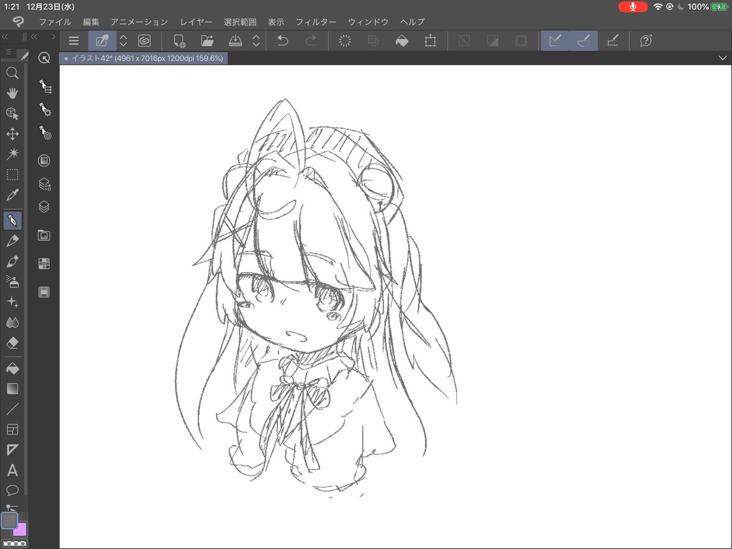
Task: Create a new canvas with New icon
Action: pyautogui.click(x=179, y=41)
